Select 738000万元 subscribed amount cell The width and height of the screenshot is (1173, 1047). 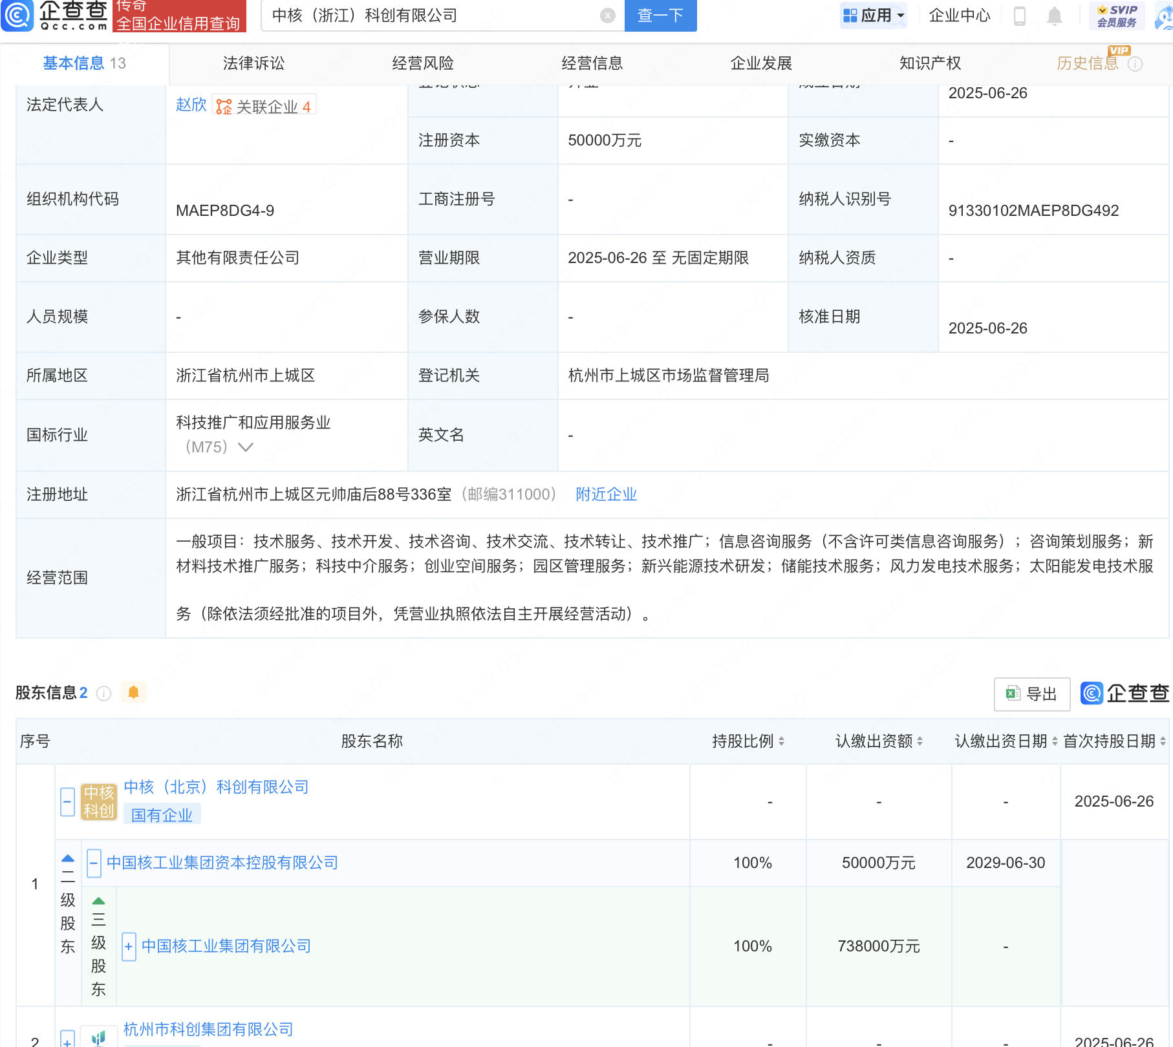pos(878,946)
